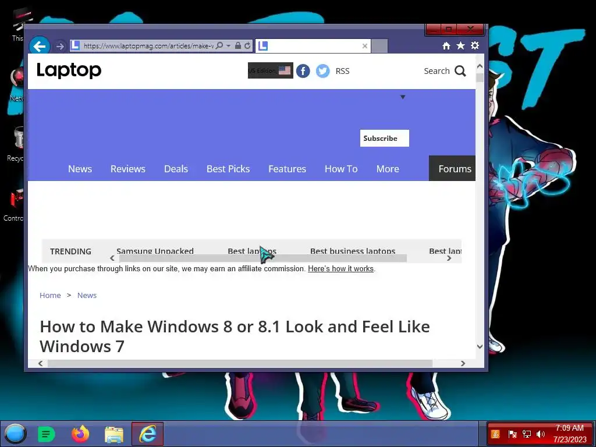Image resolution: width=596 pixels, height=447 pixels.
Task: Open the Reviews navigation menu
Action: pos(127,169)
